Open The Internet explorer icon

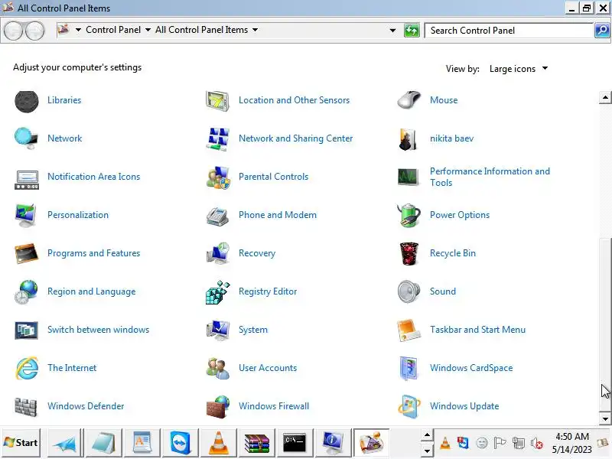(x=27, y=368)
